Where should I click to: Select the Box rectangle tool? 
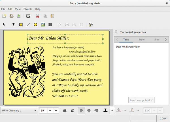click(x=21, y=25)
